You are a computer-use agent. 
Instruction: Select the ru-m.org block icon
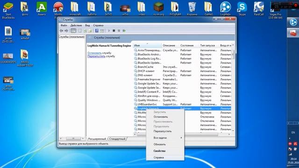[159, 8]
